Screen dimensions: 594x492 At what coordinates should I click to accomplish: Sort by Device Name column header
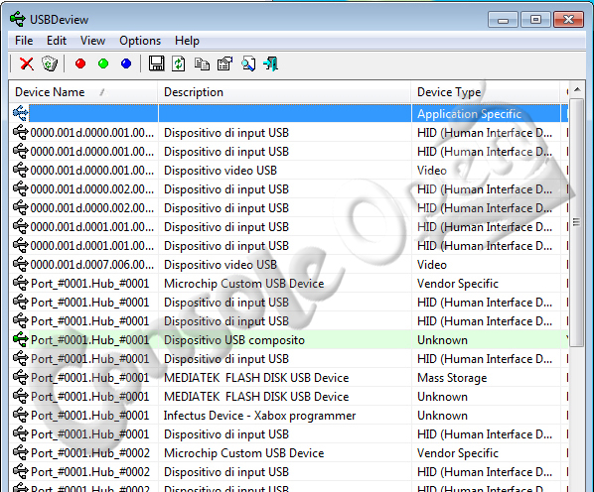coord(83,92)
